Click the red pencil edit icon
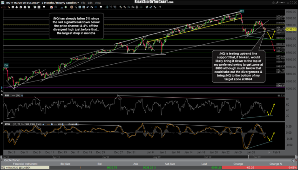 pos(52,7)
